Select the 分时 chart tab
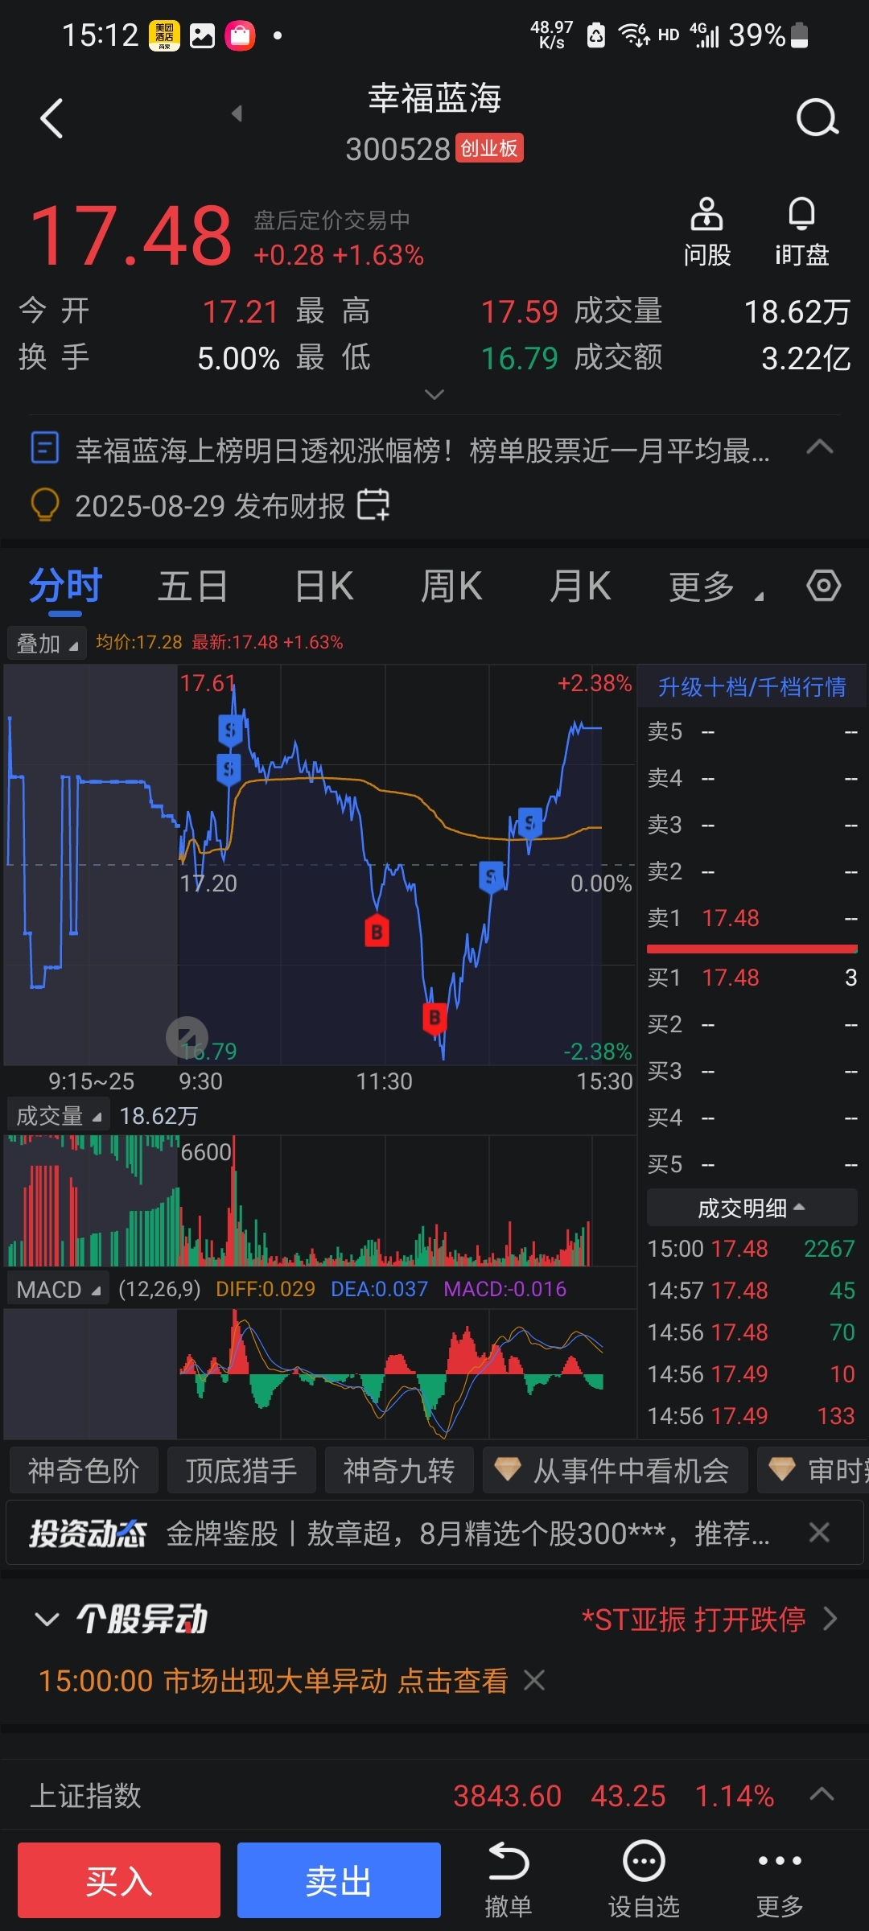869x1931 pixels. (x=65, y=586)
